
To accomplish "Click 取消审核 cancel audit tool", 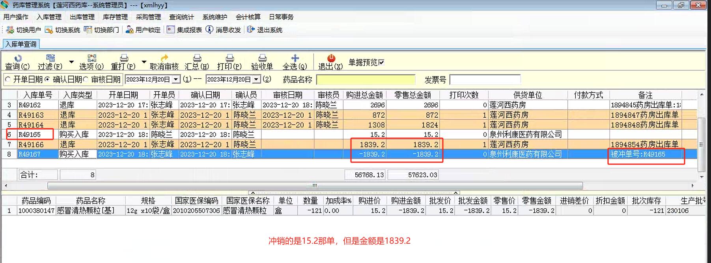I will tap(164, 62).
